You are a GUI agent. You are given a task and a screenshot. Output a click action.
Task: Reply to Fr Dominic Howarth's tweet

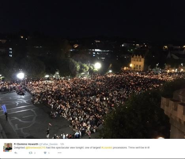[16, 153]
